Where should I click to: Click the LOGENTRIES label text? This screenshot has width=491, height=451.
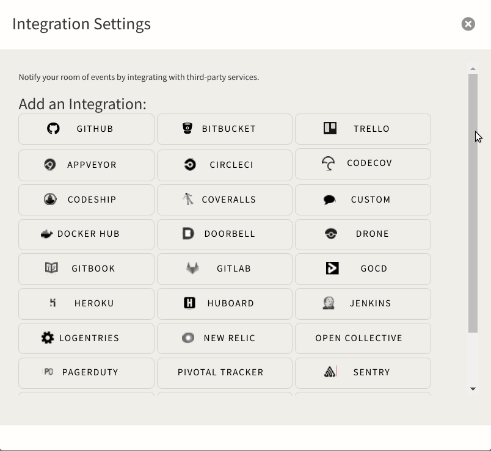89,338
